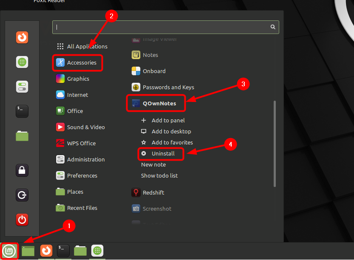Image resolution: width=354 pixels, height=260 pixels.
Task: Click the QOwnNotes app icon
Action: [x=136, y=103]
